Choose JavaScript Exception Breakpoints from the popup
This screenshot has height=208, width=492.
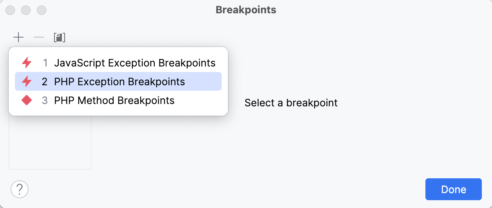pyautogui.click(x=135, y=63)
